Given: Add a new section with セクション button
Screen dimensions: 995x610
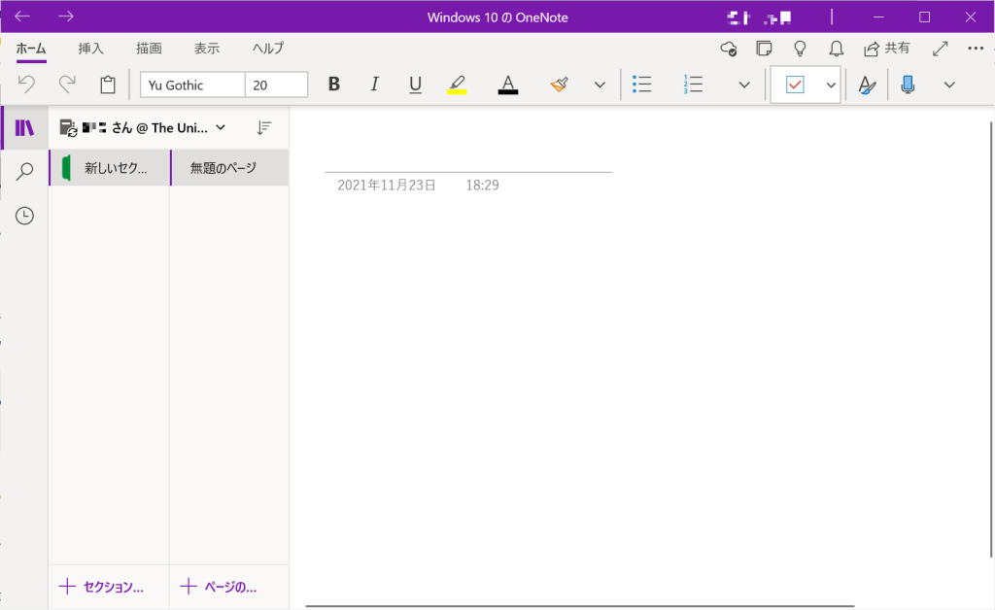Looking at the screenshot, I should (x=101, y=587).
